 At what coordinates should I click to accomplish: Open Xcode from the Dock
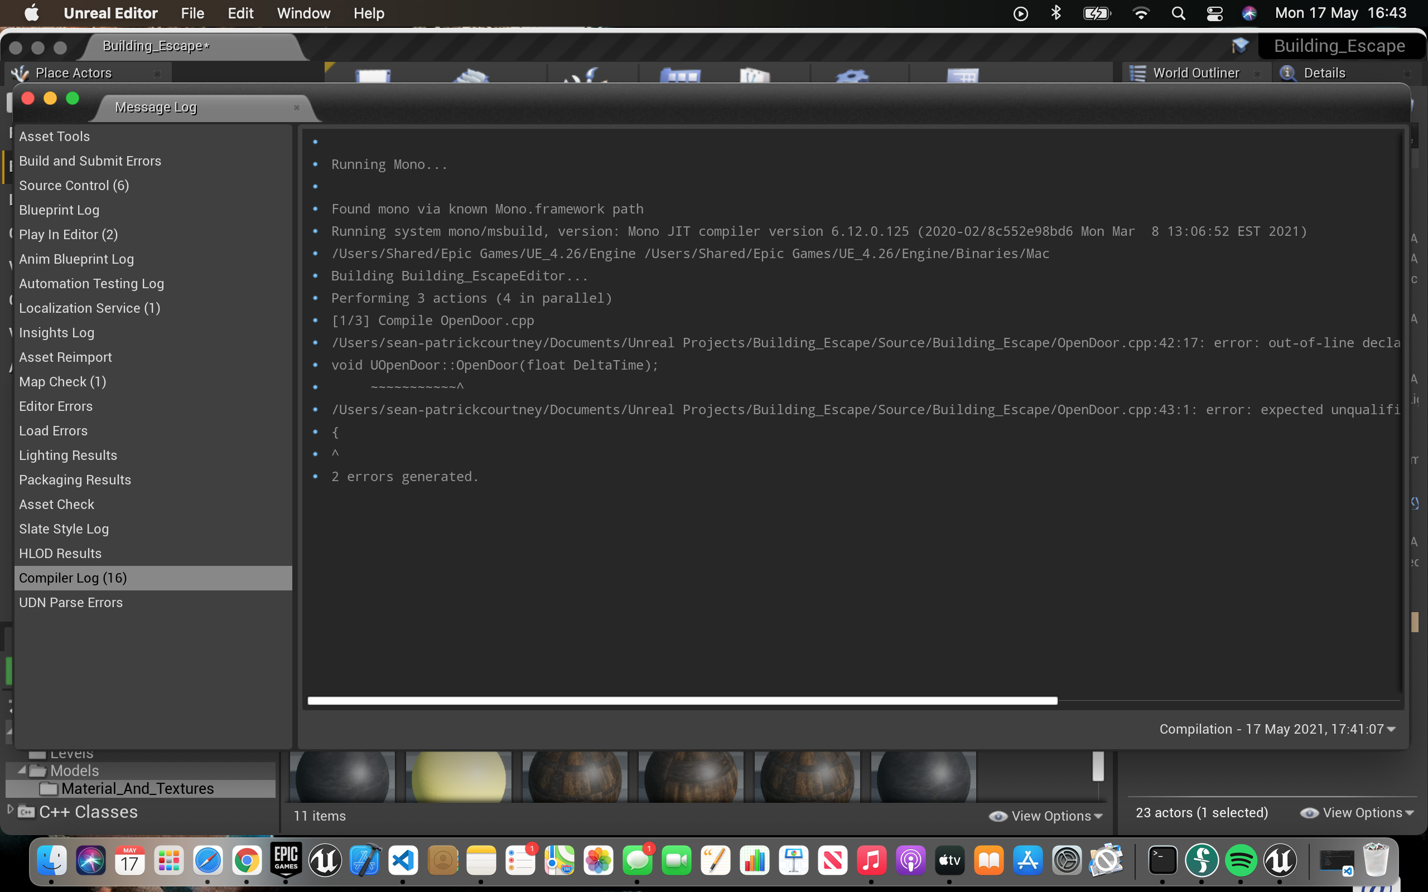[364, 861]
